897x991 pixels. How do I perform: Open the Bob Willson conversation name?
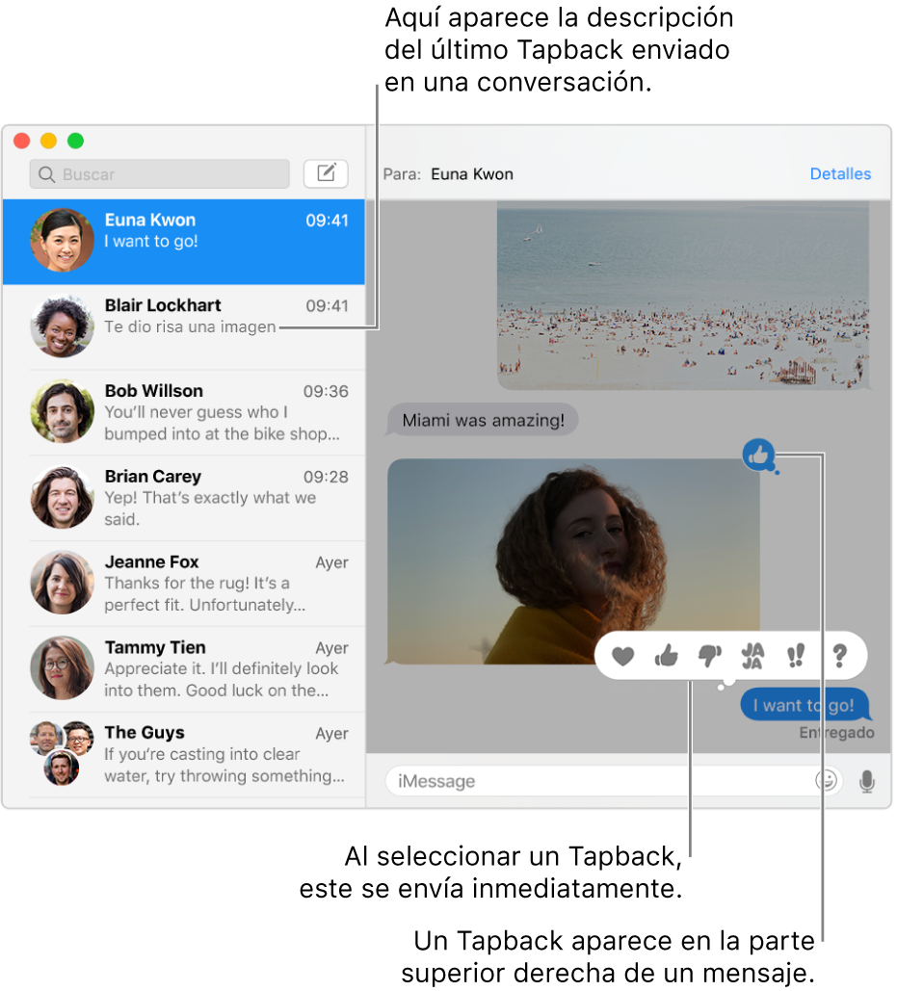pos(153,391)
